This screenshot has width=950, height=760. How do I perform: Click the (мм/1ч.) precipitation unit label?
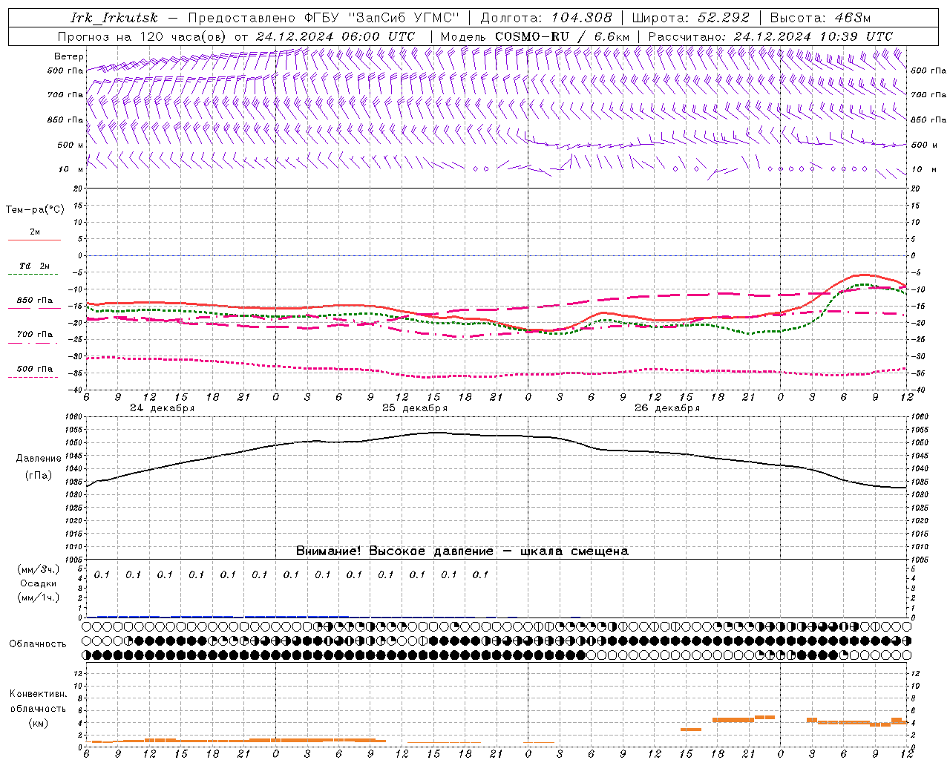39,597
